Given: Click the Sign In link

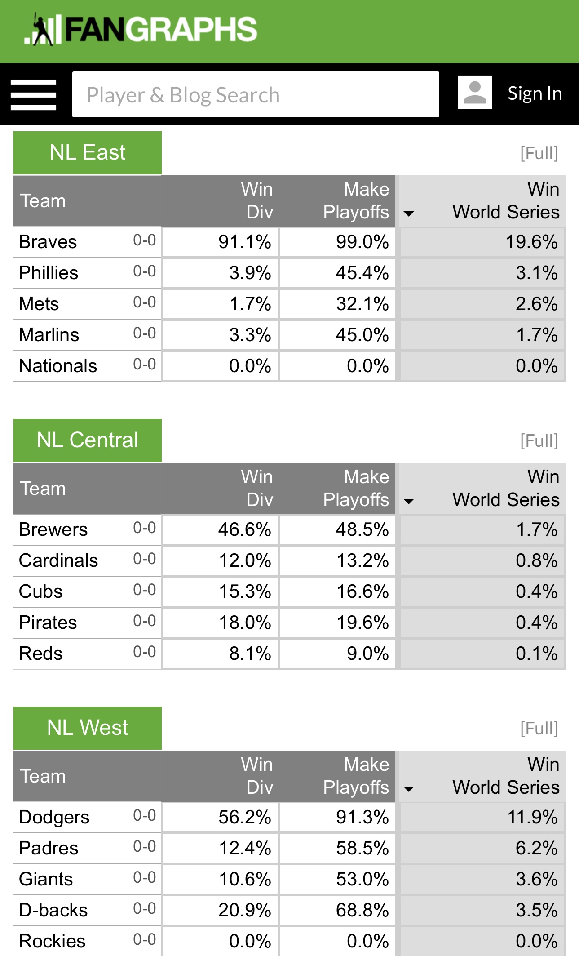Looking at the screenshot, I should coord(535,93).
